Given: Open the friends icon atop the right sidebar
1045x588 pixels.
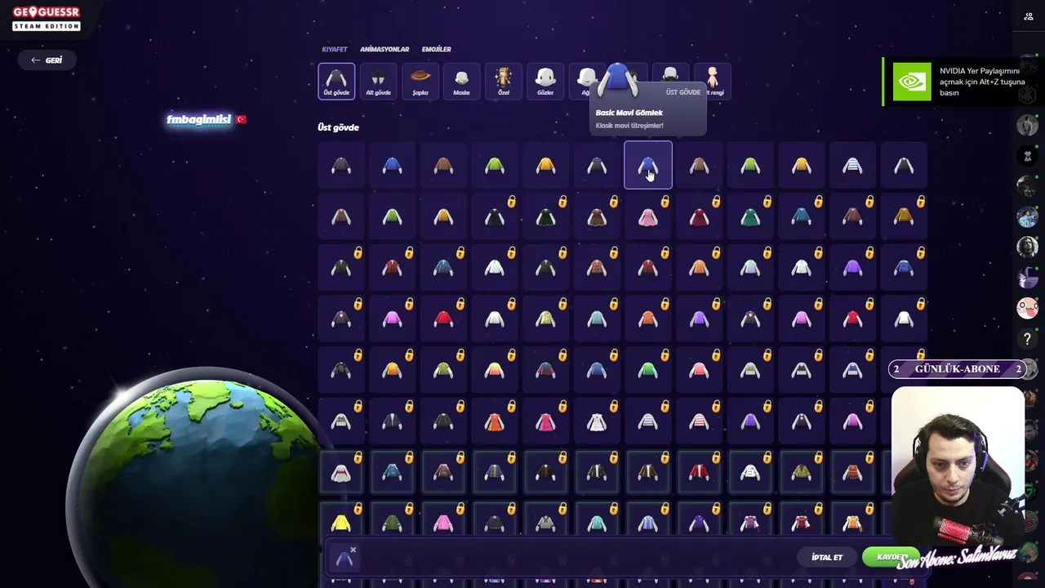Looking at the screenshot, I should [x=1028, y=16].
